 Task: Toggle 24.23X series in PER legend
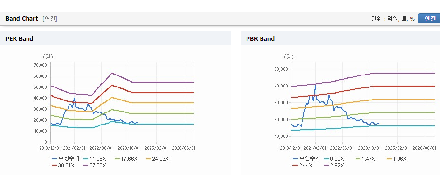point(157,159)
